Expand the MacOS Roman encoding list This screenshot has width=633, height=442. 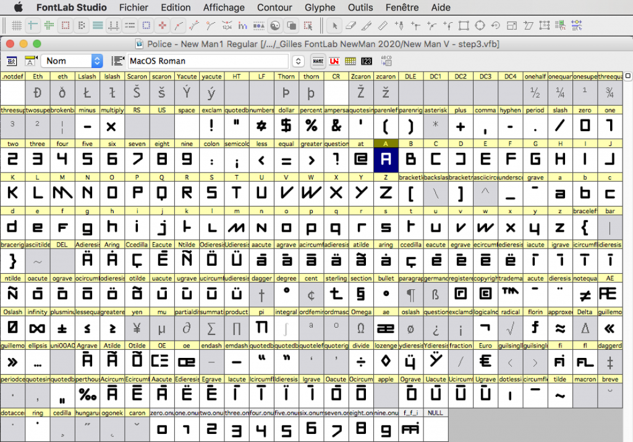coord(298,61)
